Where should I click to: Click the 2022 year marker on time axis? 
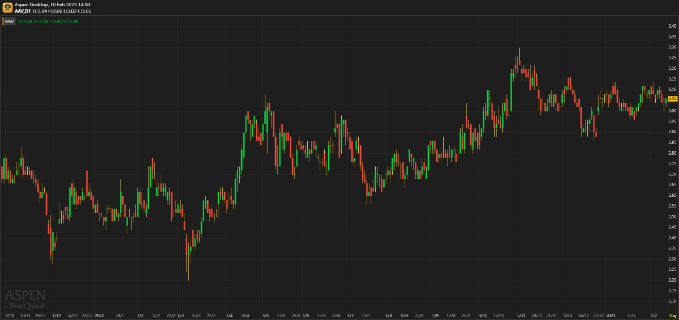coord(100,315)
